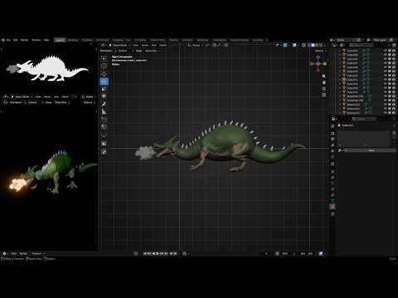Open the main viewport editor type selector

(103, 45)
